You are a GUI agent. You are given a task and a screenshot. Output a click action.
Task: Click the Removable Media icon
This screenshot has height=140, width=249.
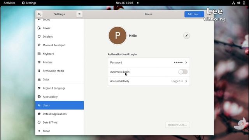pyautogui.click(x=39, y=71)
